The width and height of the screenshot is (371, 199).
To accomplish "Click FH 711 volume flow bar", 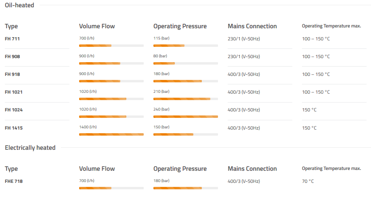I will point(111,46).
